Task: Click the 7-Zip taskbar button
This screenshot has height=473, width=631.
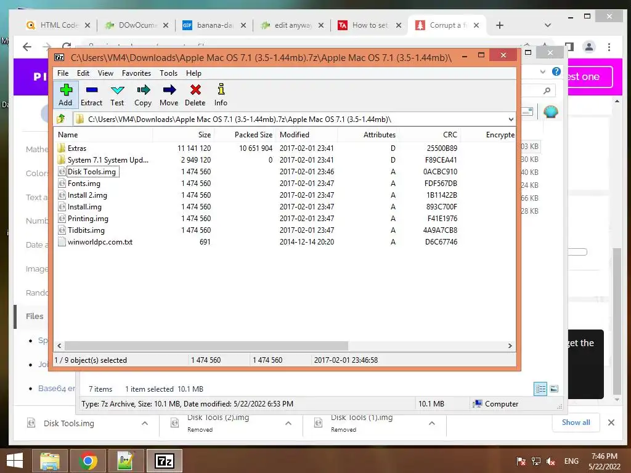Action: (164, 461)
